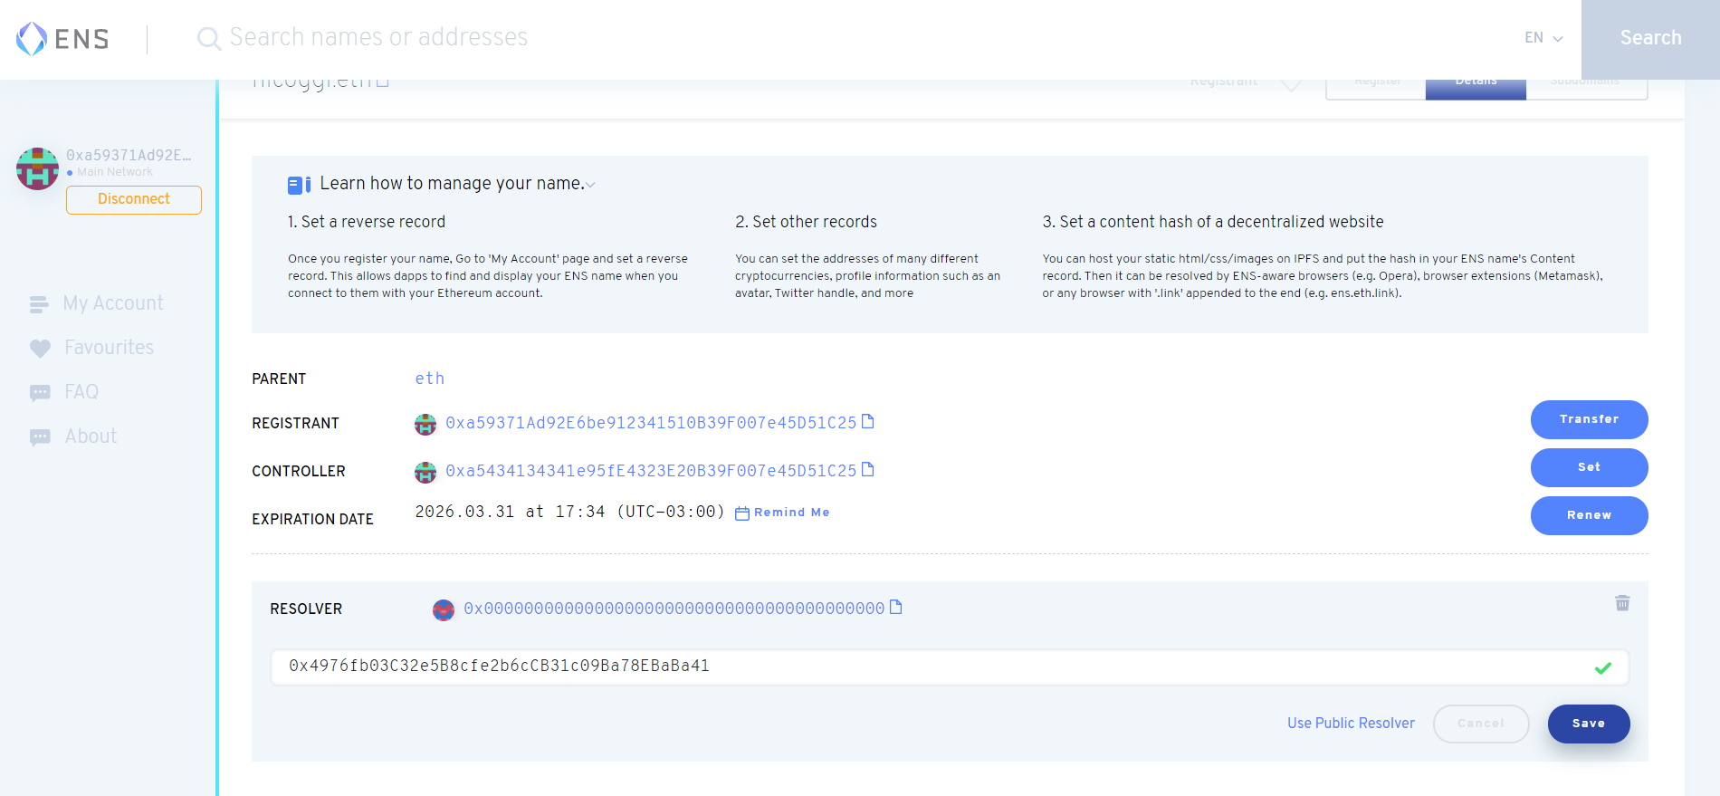Image resolution: width=1720 pixels, height=796 pixels.
Task: Click Use Public Resolver link
Action: 1350,724
